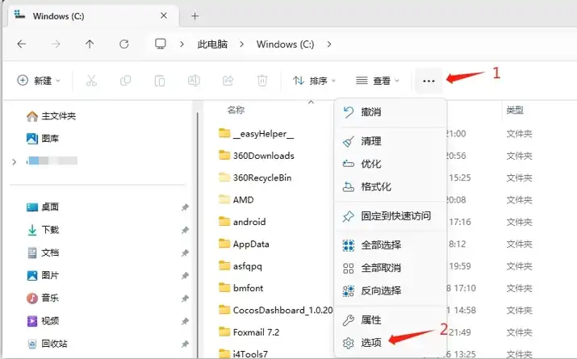
Task: Choose 全部选择 (Select all) menu item
Action: coord(391,245)
